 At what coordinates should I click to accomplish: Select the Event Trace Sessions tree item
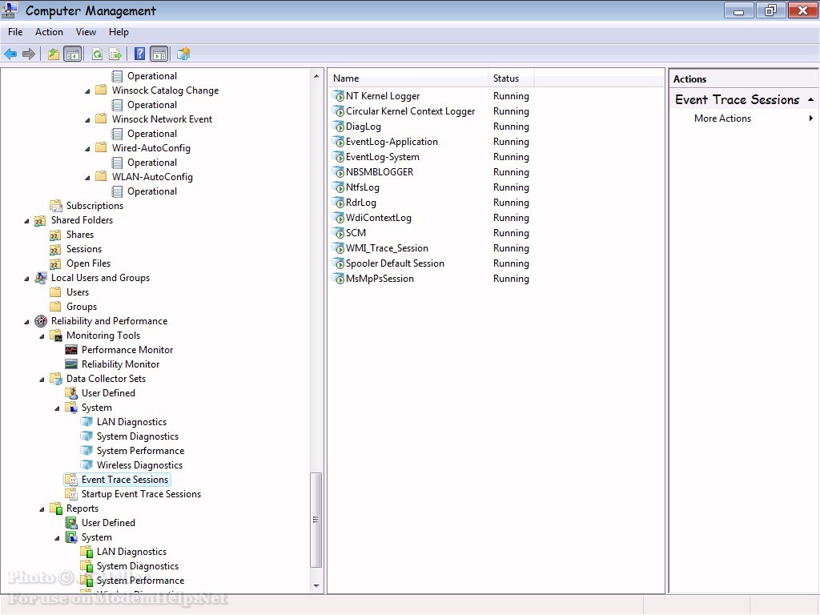125,480
